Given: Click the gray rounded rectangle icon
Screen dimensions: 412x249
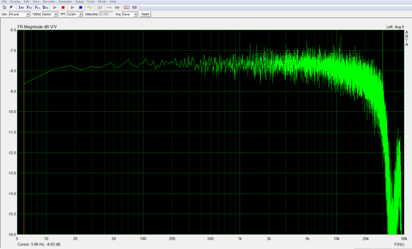Looking at the screenshot, I should pyautogui.click(x=134, y=8).
